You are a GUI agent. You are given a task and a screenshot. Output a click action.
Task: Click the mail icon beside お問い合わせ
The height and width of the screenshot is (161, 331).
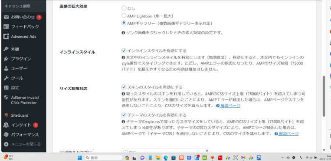point(6,17)
